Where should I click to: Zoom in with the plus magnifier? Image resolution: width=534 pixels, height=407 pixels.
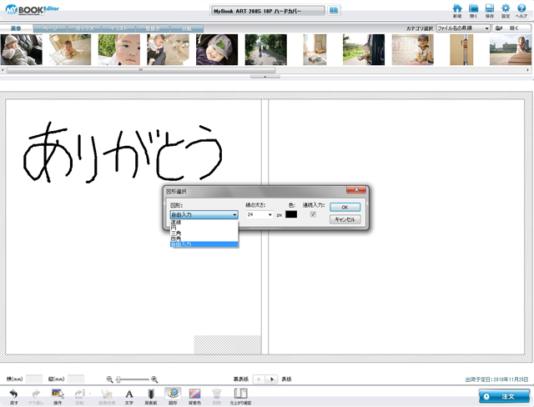(154, 379)
